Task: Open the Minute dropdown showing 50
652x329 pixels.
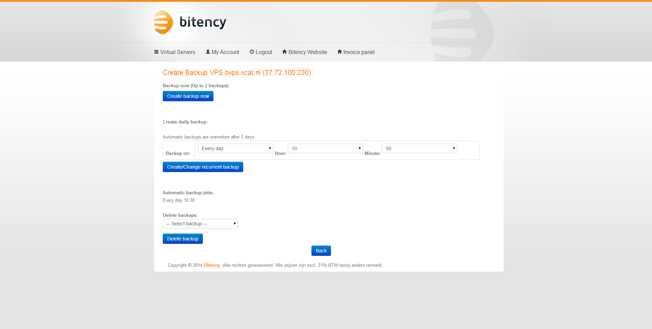Action: [419, 148]
